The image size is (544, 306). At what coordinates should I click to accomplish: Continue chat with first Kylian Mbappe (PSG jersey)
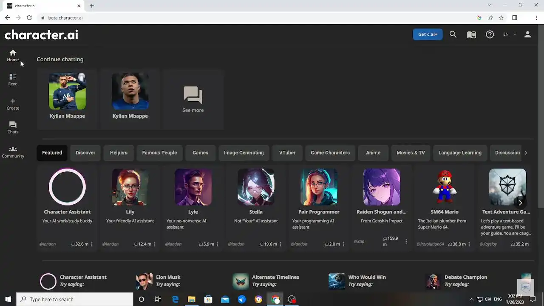67,100
